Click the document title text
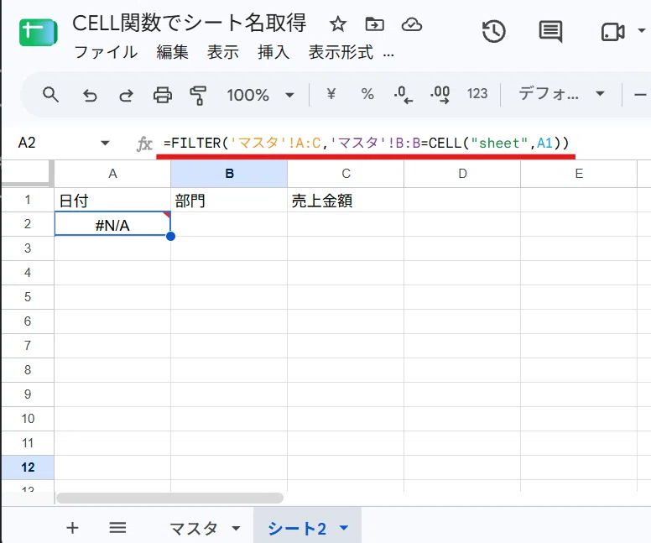Screen dimensions: 651x543 pyautogui.click(x=190, y=23)
